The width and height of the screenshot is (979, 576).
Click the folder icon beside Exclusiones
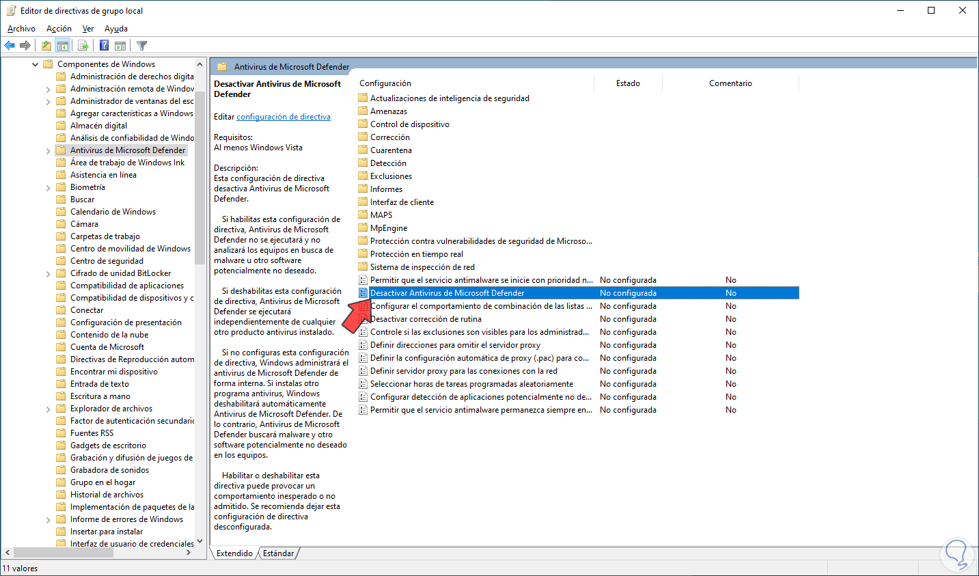point(363,176)
